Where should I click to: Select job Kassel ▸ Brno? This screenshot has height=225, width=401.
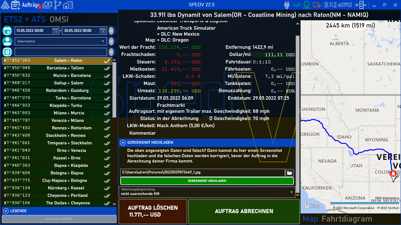[x=57, y=158]
